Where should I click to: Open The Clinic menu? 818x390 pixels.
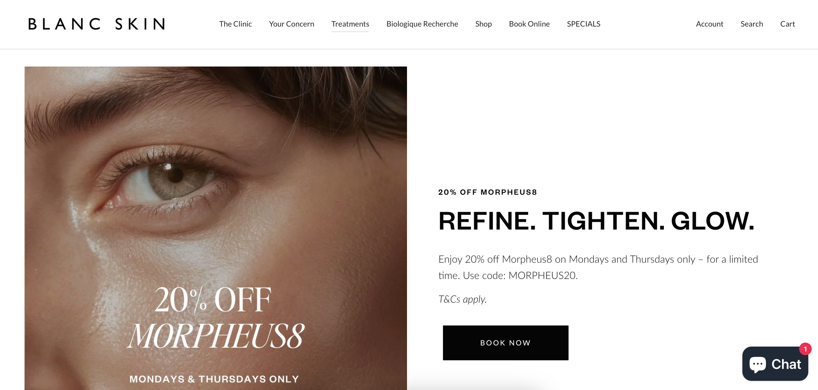(235, 24)
